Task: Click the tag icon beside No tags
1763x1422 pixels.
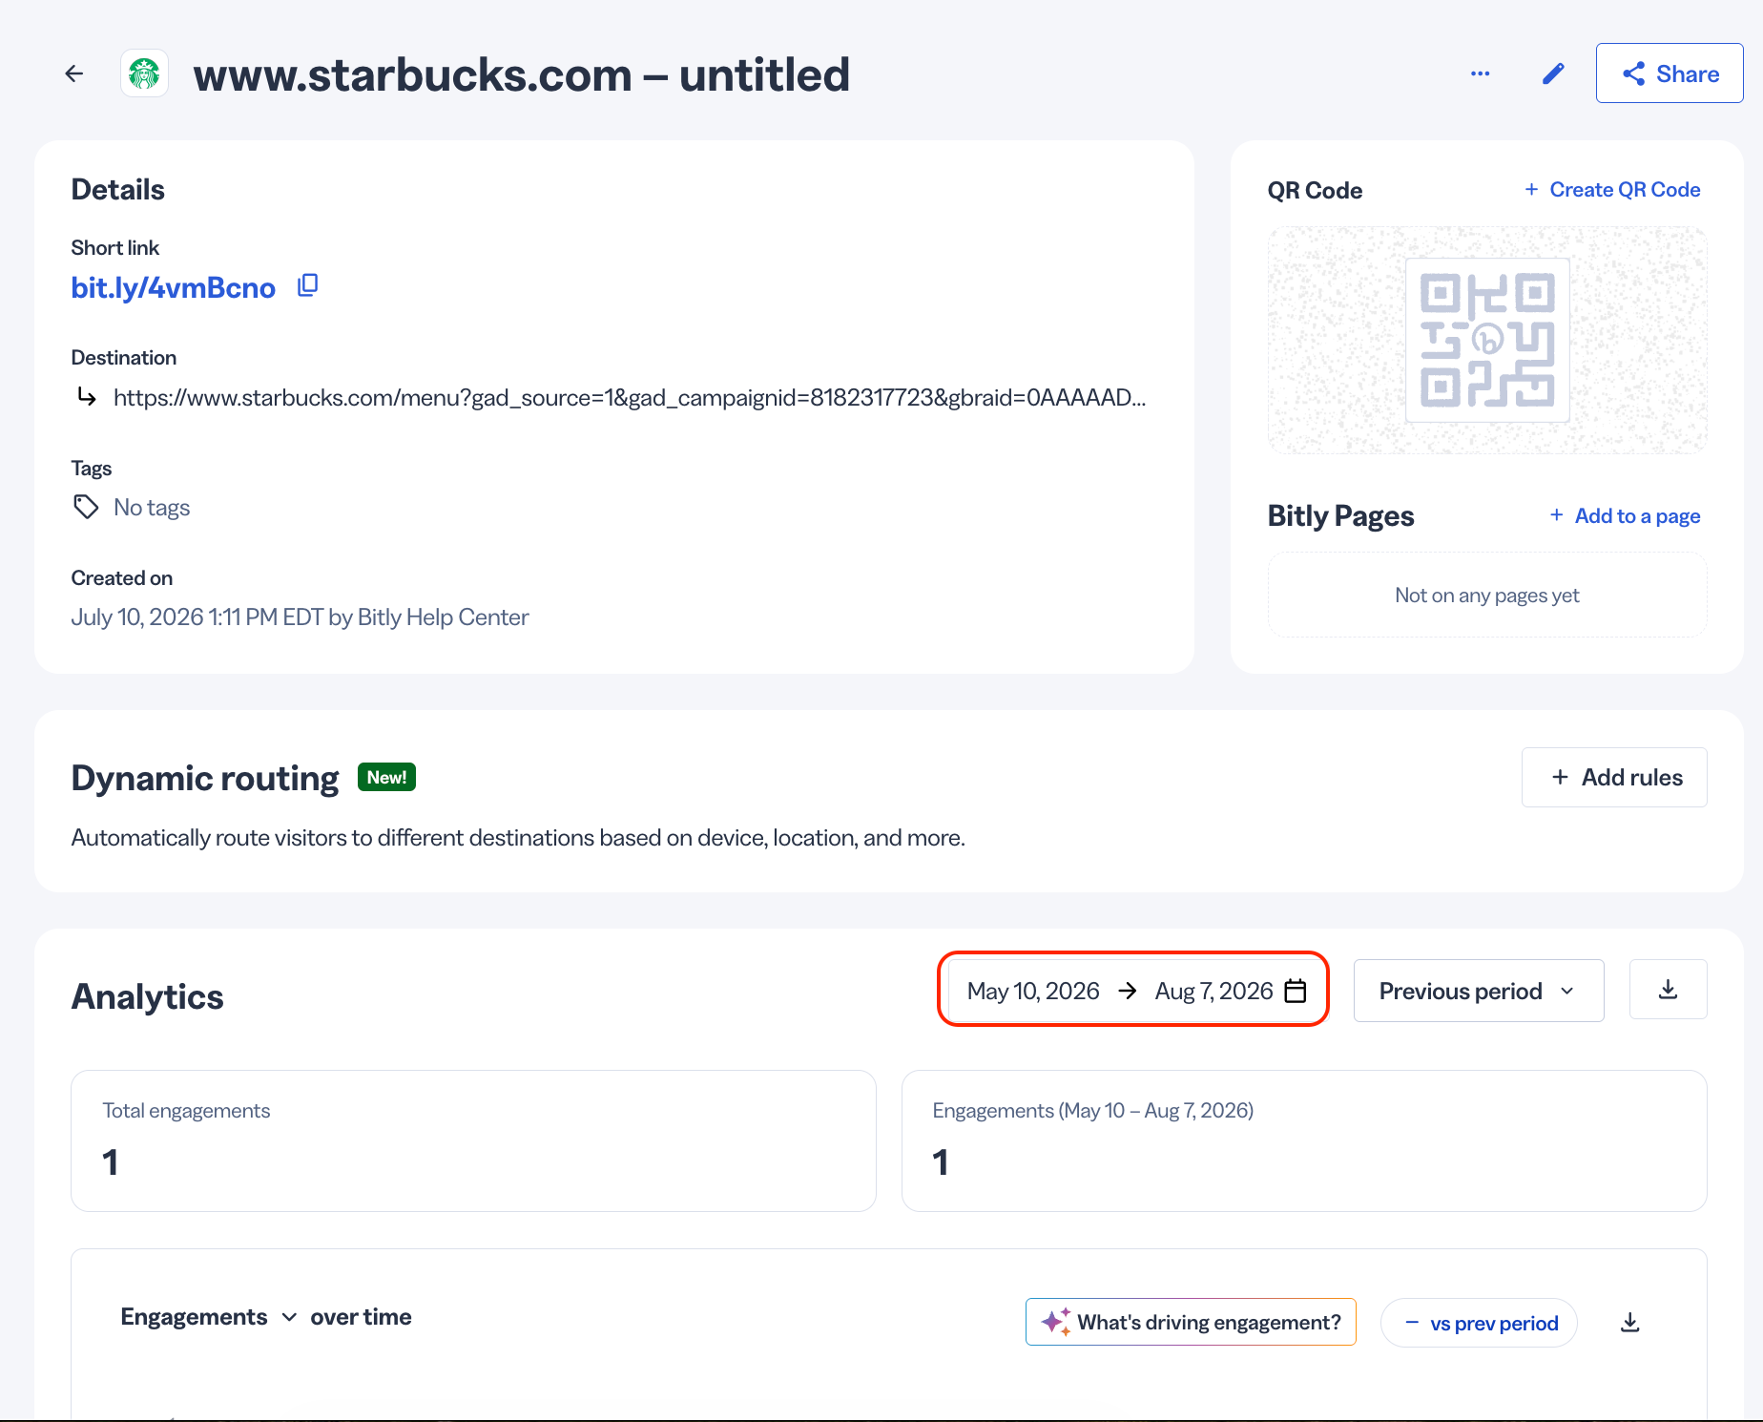Action: [86, 507]
